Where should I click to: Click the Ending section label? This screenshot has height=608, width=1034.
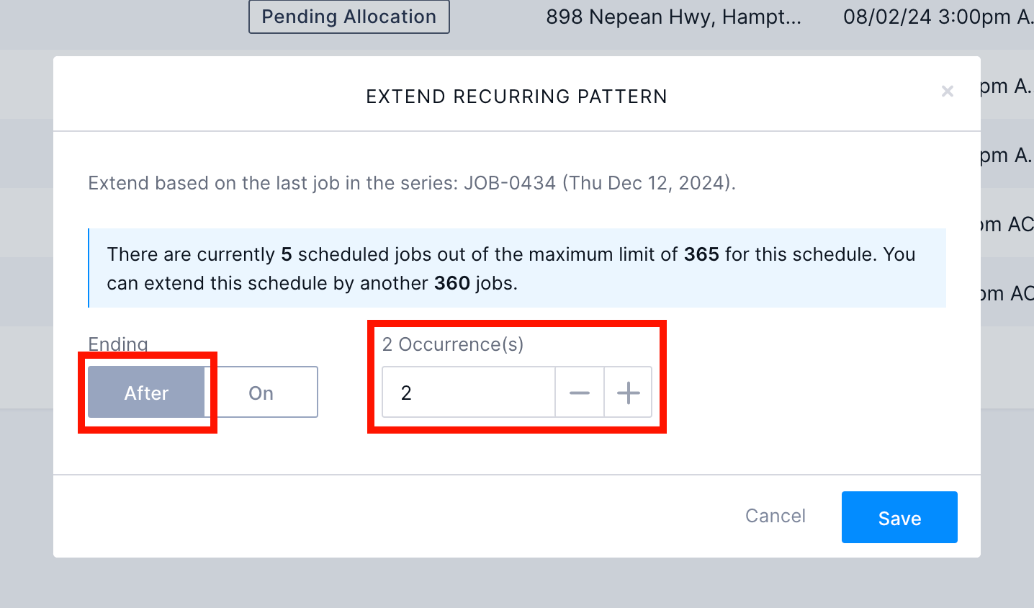point(117,344)
